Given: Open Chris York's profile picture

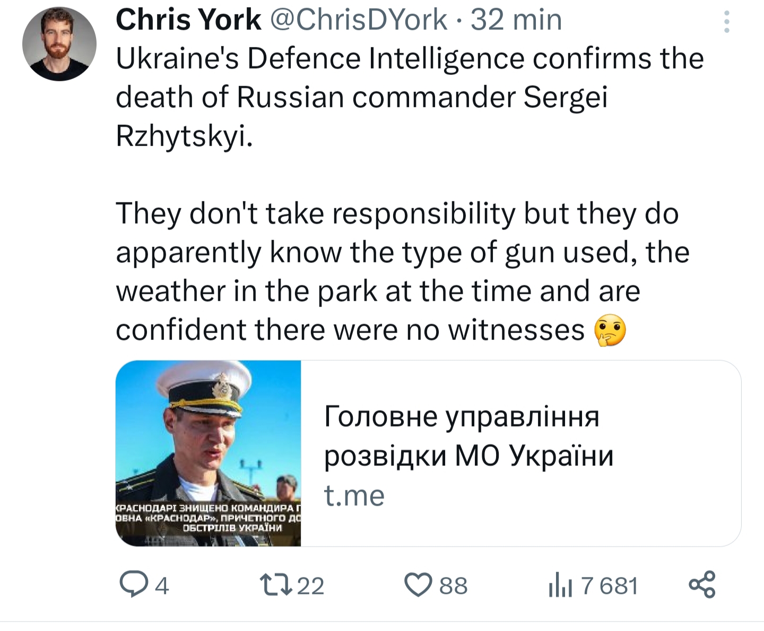Looking at the screenshot, I should coord(59,44).
